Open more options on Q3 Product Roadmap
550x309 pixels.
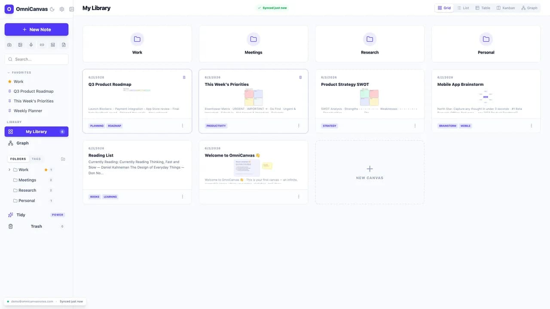point(183,126)
